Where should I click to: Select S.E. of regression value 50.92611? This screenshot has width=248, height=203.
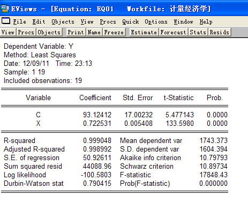[x=97, y=157]
